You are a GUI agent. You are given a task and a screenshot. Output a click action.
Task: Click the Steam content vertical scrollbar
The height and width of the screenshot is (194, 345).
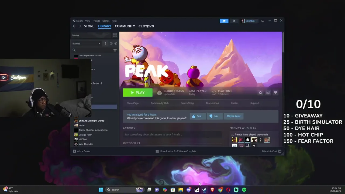pos(283,42)
